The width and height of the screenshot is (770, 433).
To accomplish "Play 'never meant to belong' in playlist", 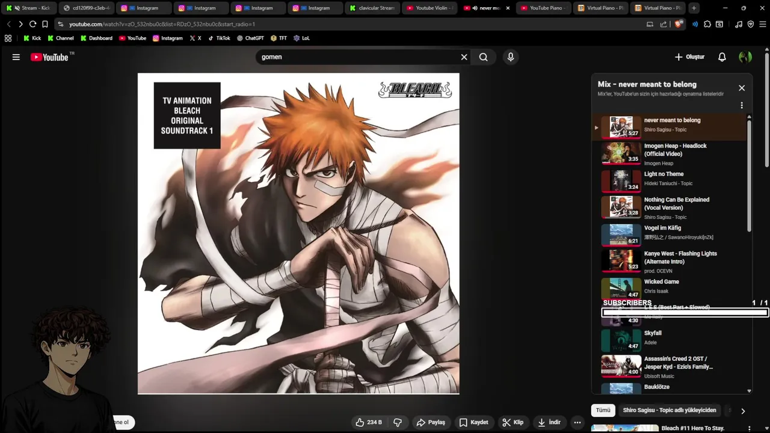I will [669, 127].
